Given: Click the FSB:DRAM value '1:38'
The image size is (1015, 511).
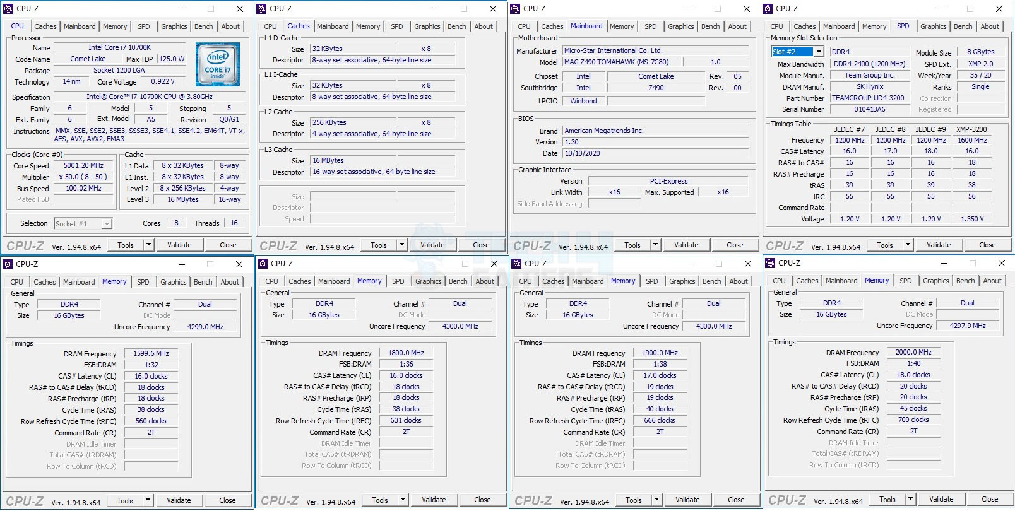Looking at the screenshot, I should (x=660, y=364).
